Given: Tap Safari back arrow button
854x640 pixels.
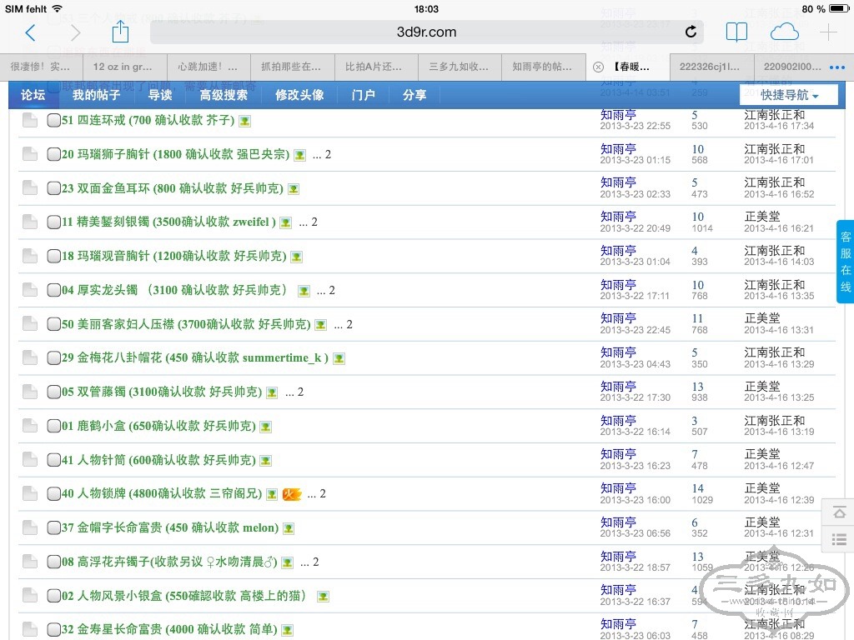Looking at the screenshot, I should 31,32.
